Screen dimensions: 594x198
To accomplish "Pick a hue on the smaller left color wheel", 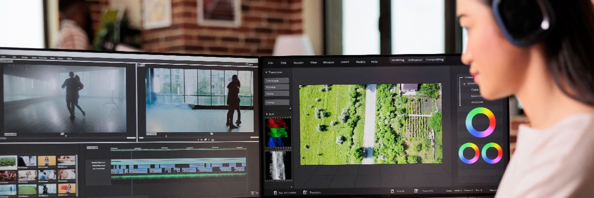I will pos(469,153).
